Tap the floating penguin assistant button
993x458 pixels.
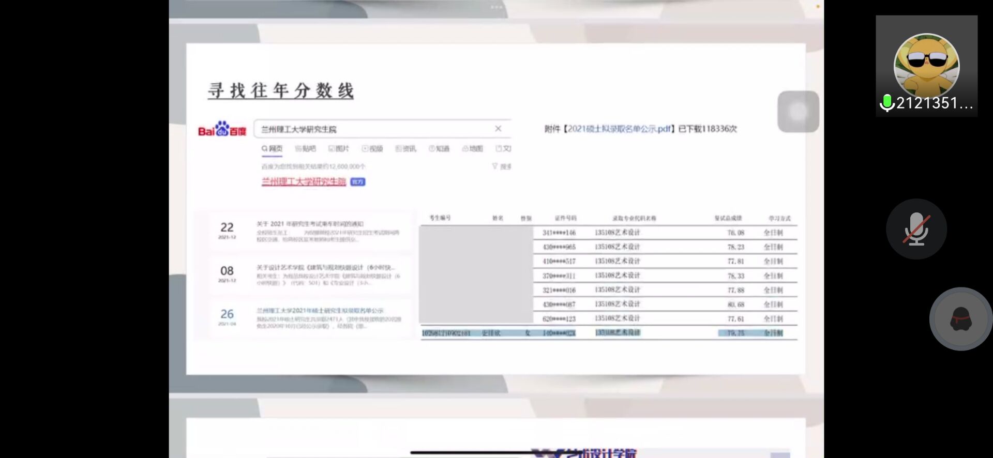[x=960, y=319]
